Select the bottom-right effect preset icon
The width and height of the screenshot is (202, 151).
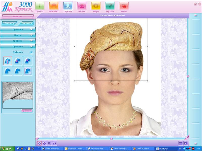[x=28, y=71]
